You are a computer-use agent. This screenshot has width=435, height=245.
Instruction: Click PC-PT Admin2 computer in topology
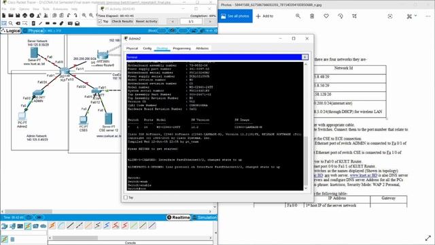22,116
